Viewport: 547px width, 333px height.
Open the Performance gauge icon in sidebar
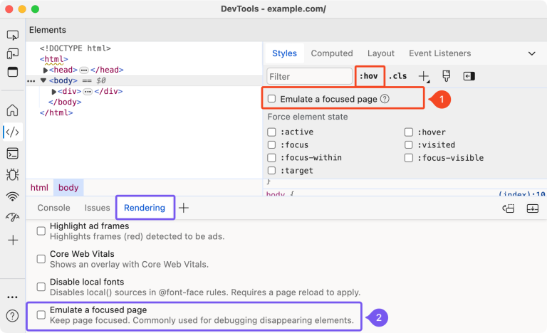coord(12,218)
